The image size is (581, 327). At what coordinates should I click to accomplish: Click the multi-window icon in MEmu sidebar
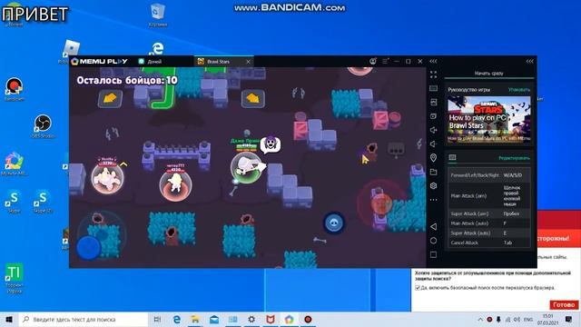(x=433, y=116)
